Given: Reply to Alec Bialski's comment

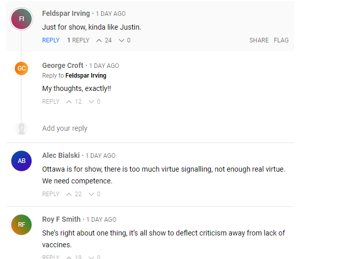Looking at the screenshot, I should (51, 194).
